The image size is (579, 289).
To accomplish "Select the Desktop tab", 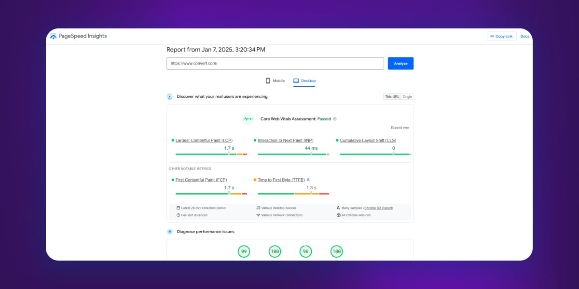I will point(305,80).
